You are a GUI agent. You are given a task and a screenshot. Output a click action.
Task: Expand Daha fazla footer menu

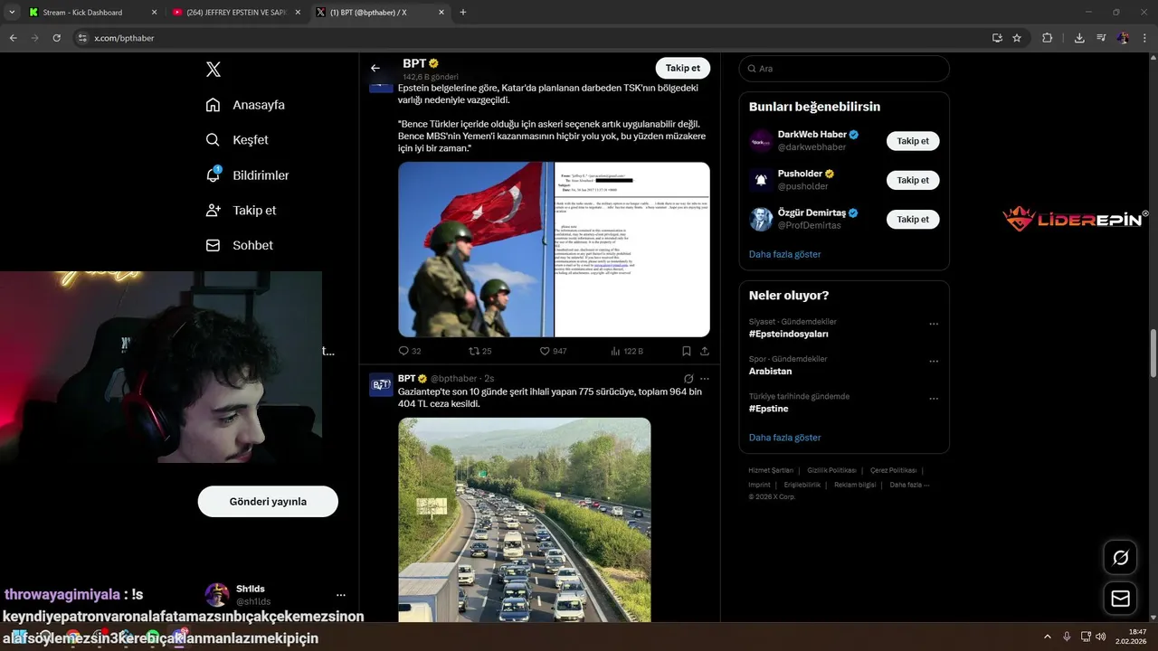pyautogui.click(x=909, y=485)
